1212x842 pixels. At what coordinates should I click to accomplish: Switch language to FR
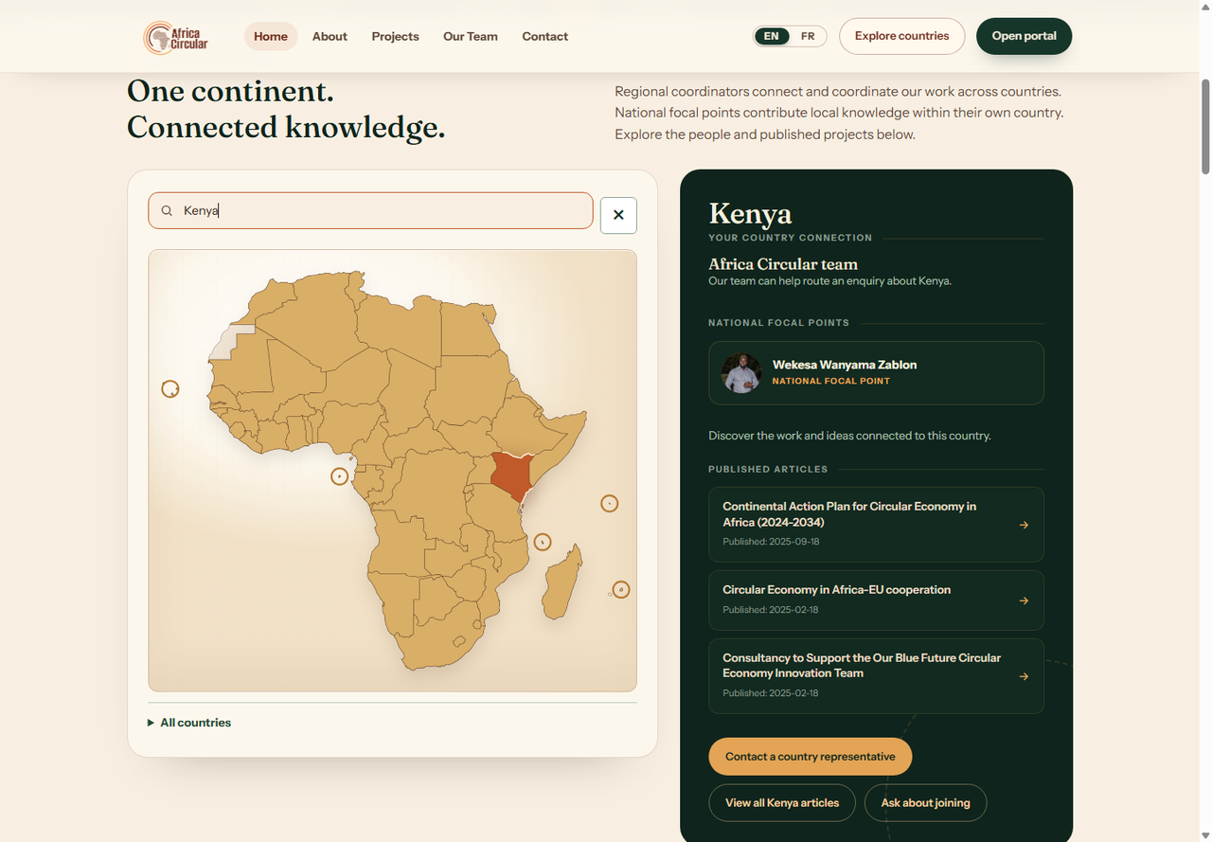tap(808, 36)
